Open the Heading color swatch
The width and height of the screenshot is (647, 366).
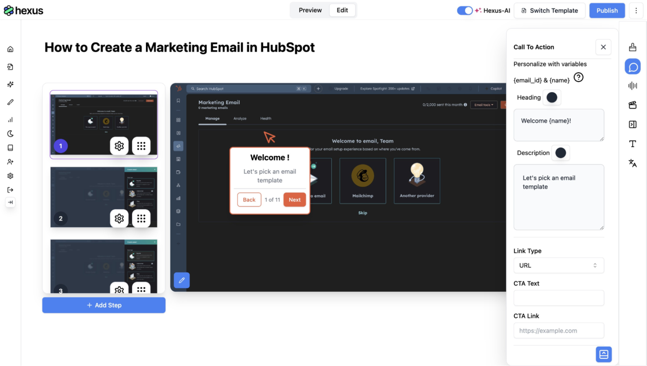(552, 97)
